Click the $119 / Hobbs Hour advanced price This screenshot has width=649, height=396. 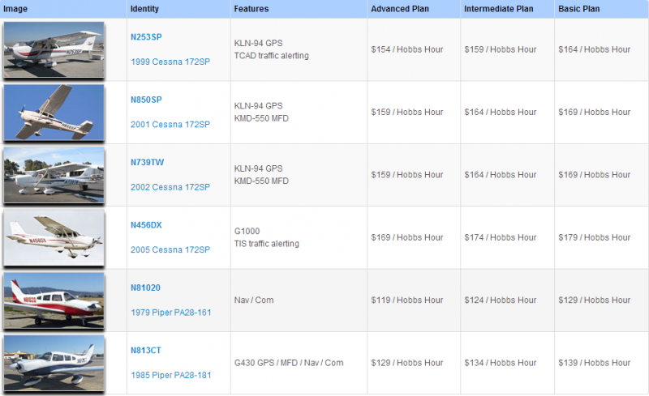407,300
